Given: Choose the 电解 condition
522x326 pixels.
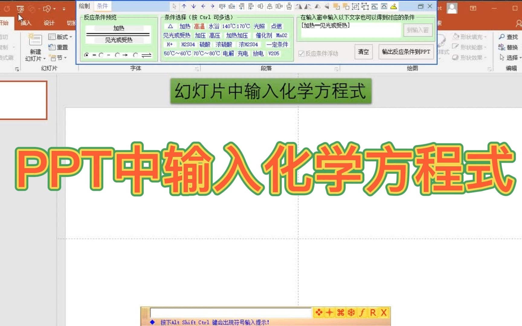Looking at the screenshot, I should click(228, 53).
